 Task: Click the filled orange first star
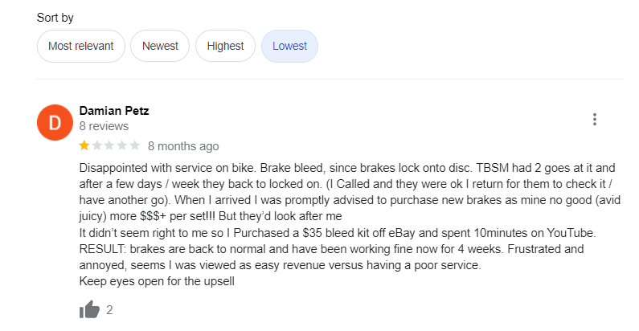(84, 146)
